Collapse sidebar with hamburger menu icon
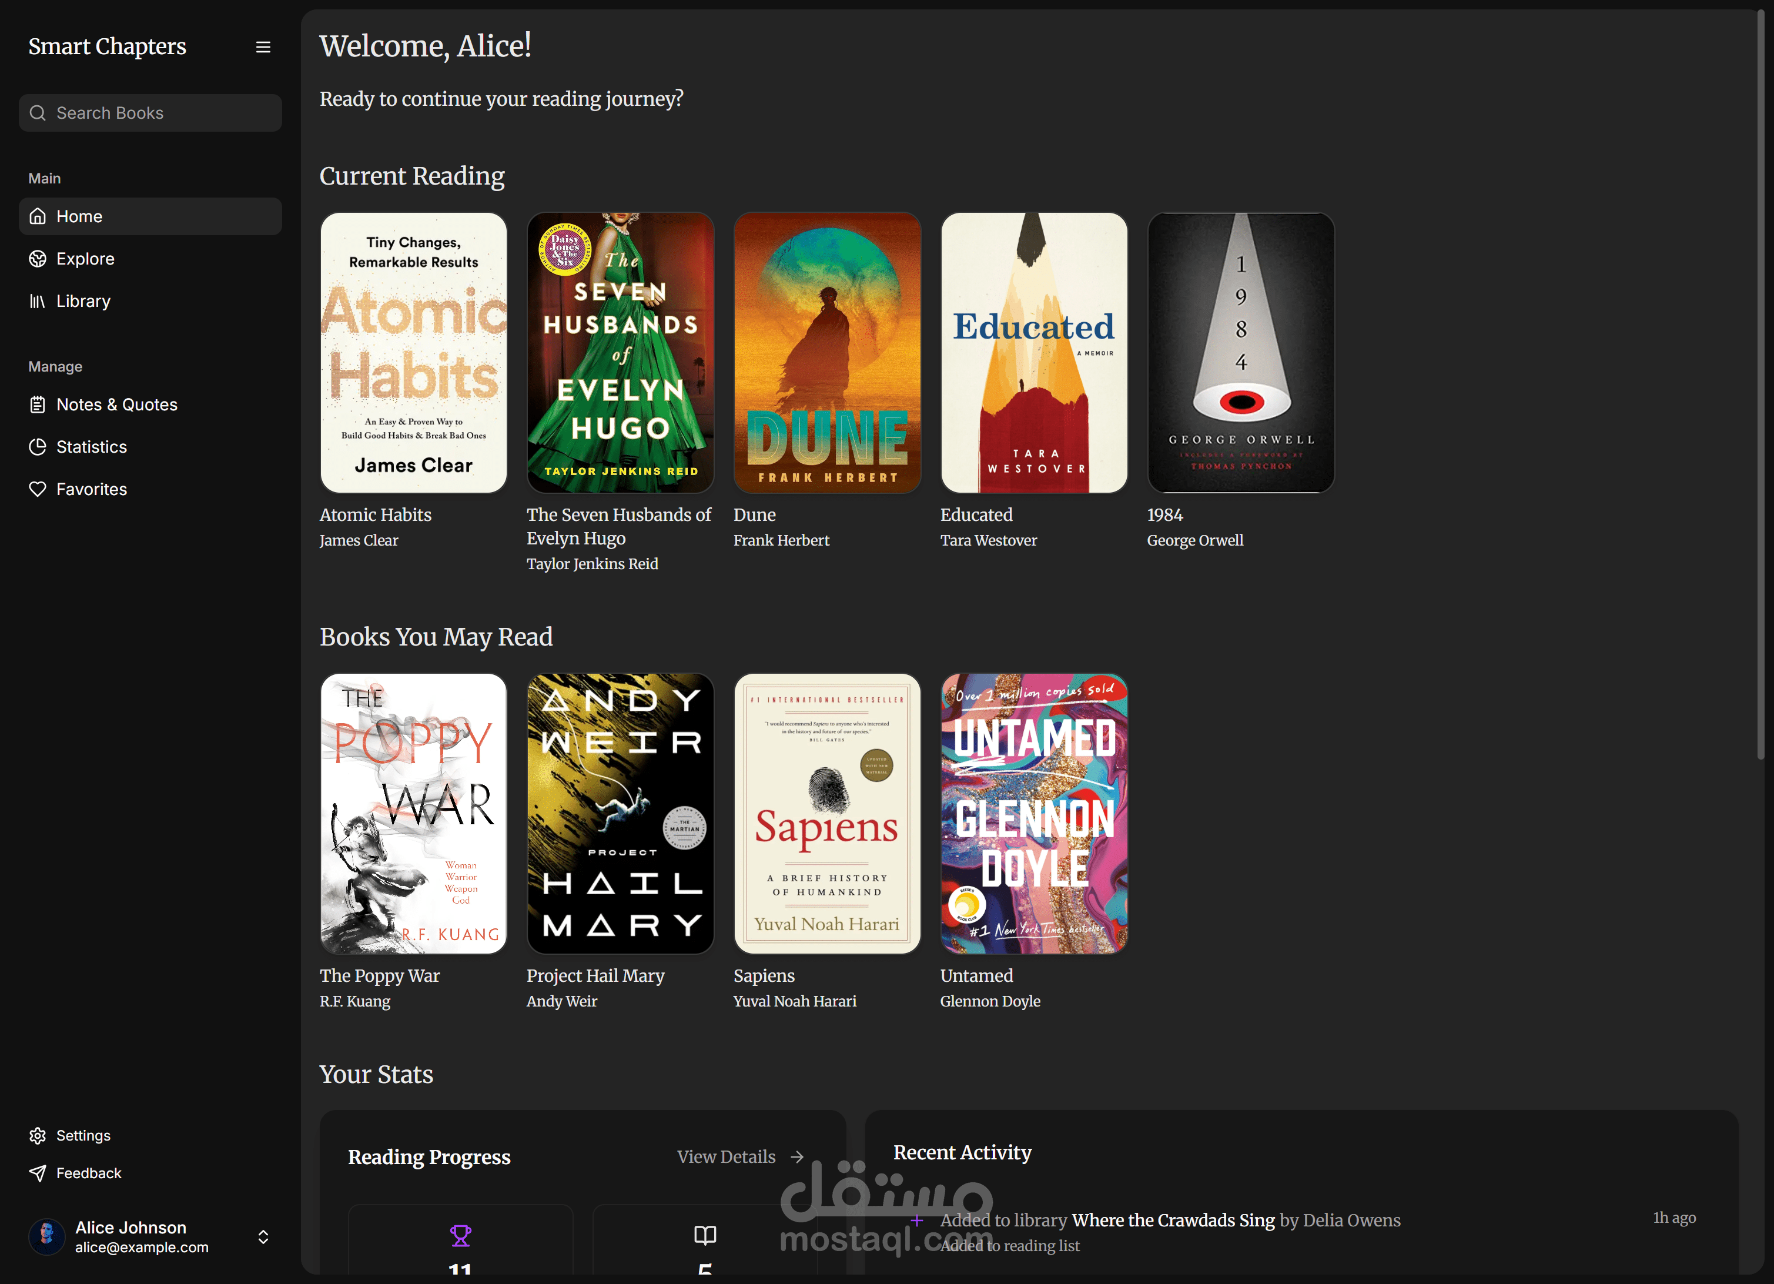The width and height of the screenshot is (1774, 1284). [x=263, y=47]
